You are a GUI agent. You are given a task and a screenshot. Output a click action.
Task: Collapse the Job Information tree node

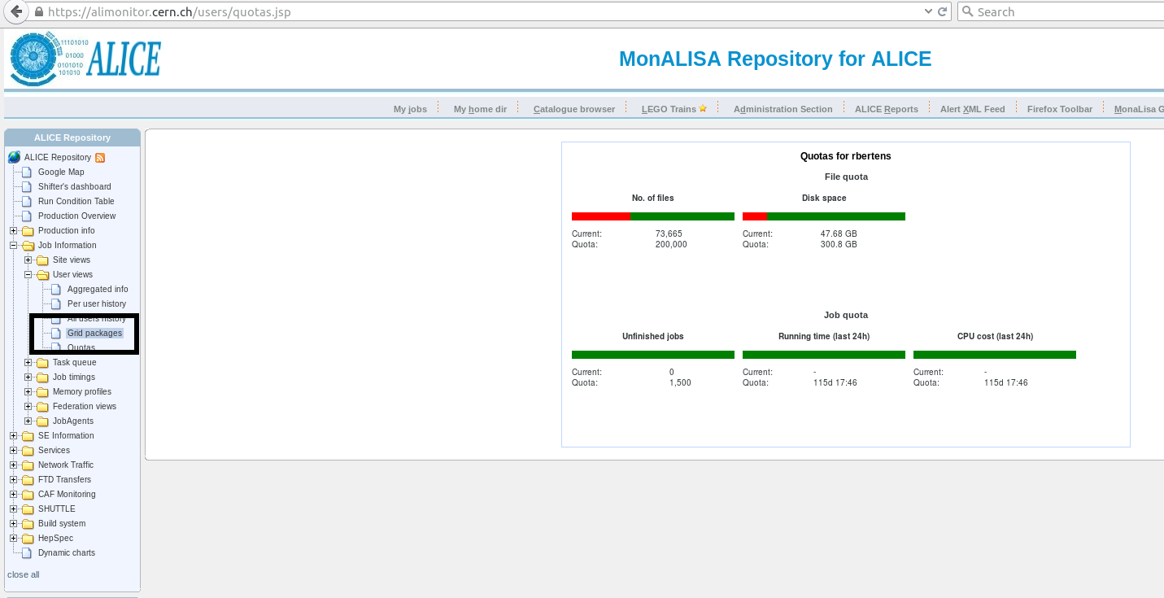point(13,245)
